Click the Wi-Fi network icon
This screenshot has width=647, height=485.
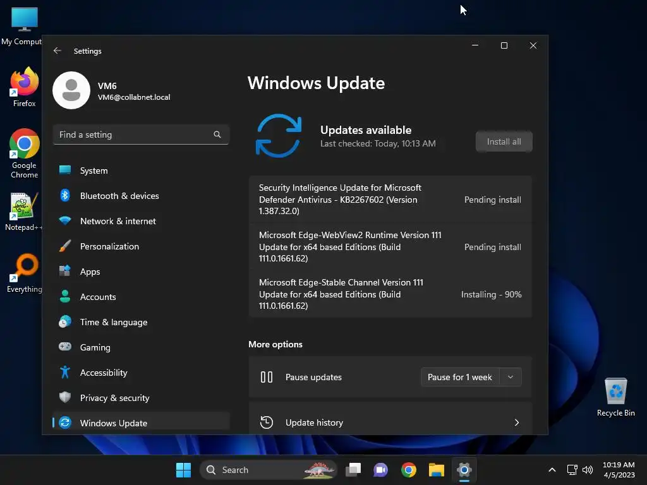[65, 220]
